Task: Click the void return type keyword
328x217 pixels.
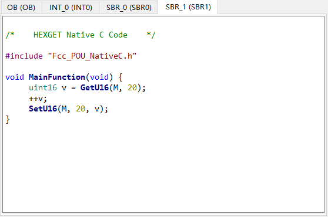Action: (x=15, y=77)
